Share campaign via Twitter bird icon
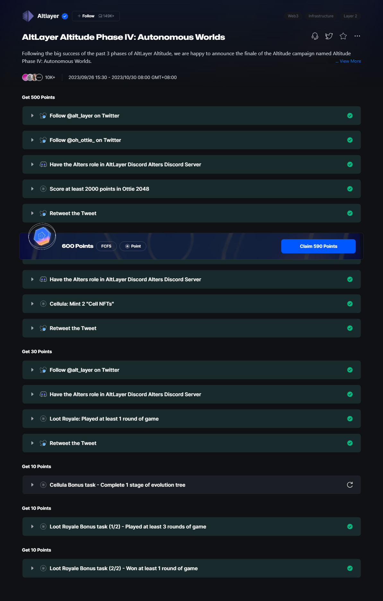The height and width of the screenshot is (601, 383). point(329,36)
